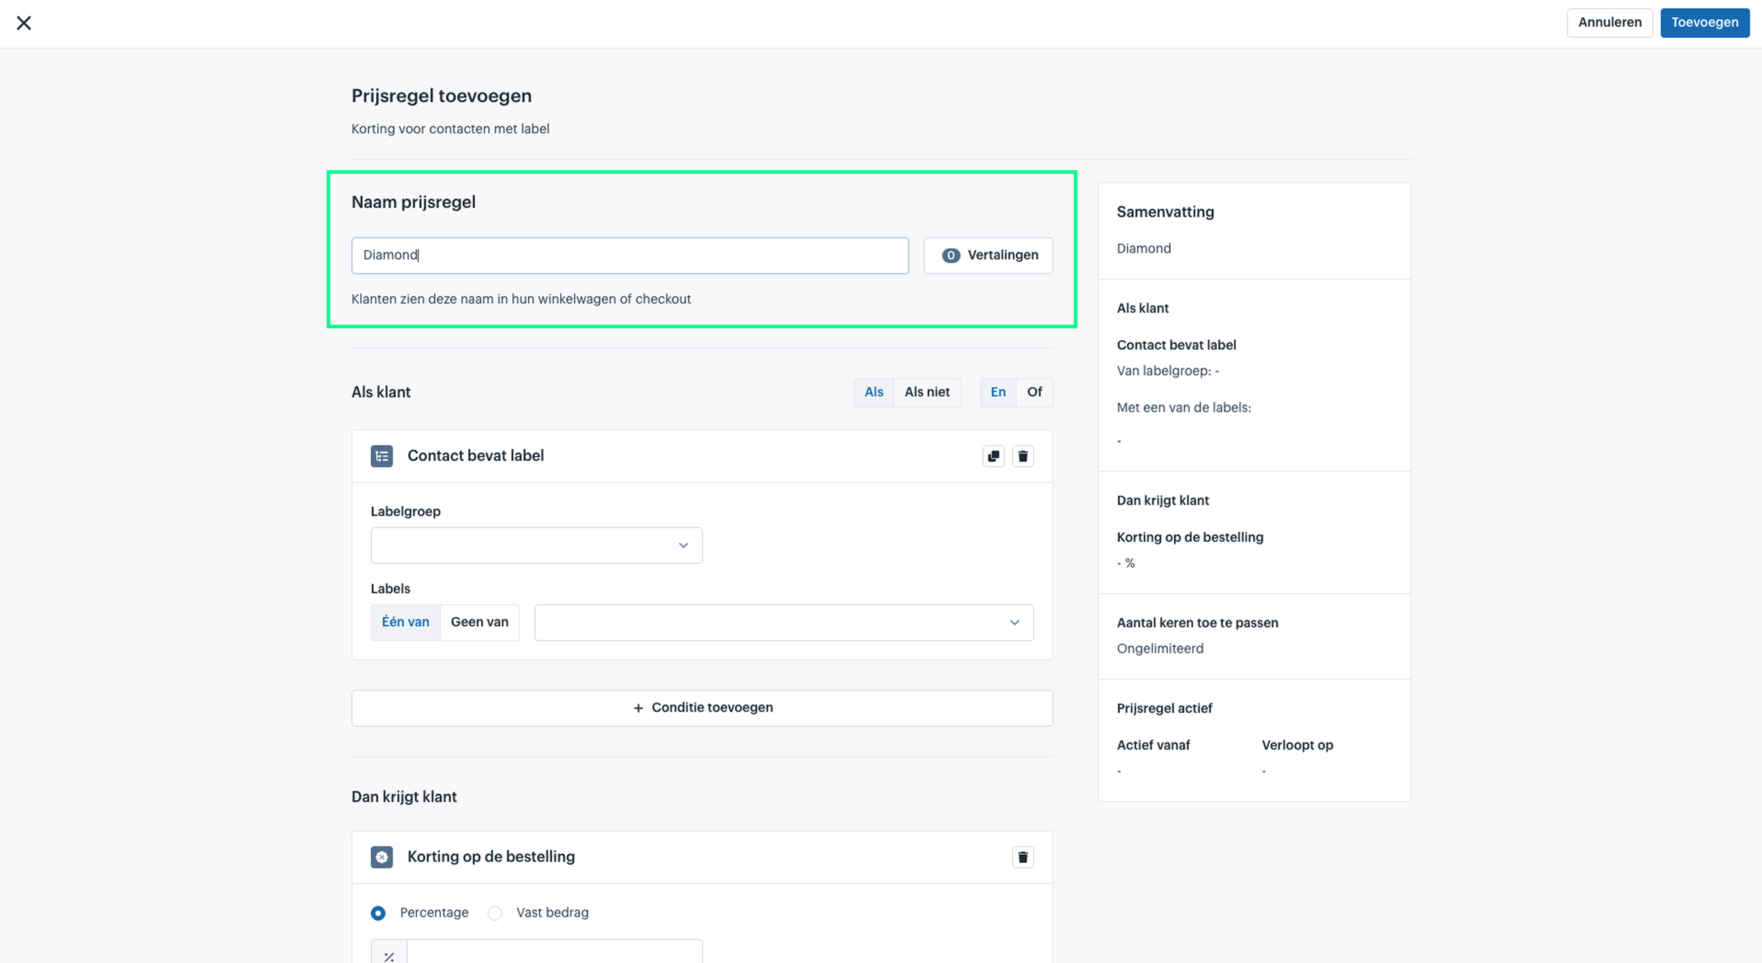Image resolution: width=1762 pixels, height=963 pixels.
Task: Click the Prijsregel toevoegen title
Action: coord(441,97)
